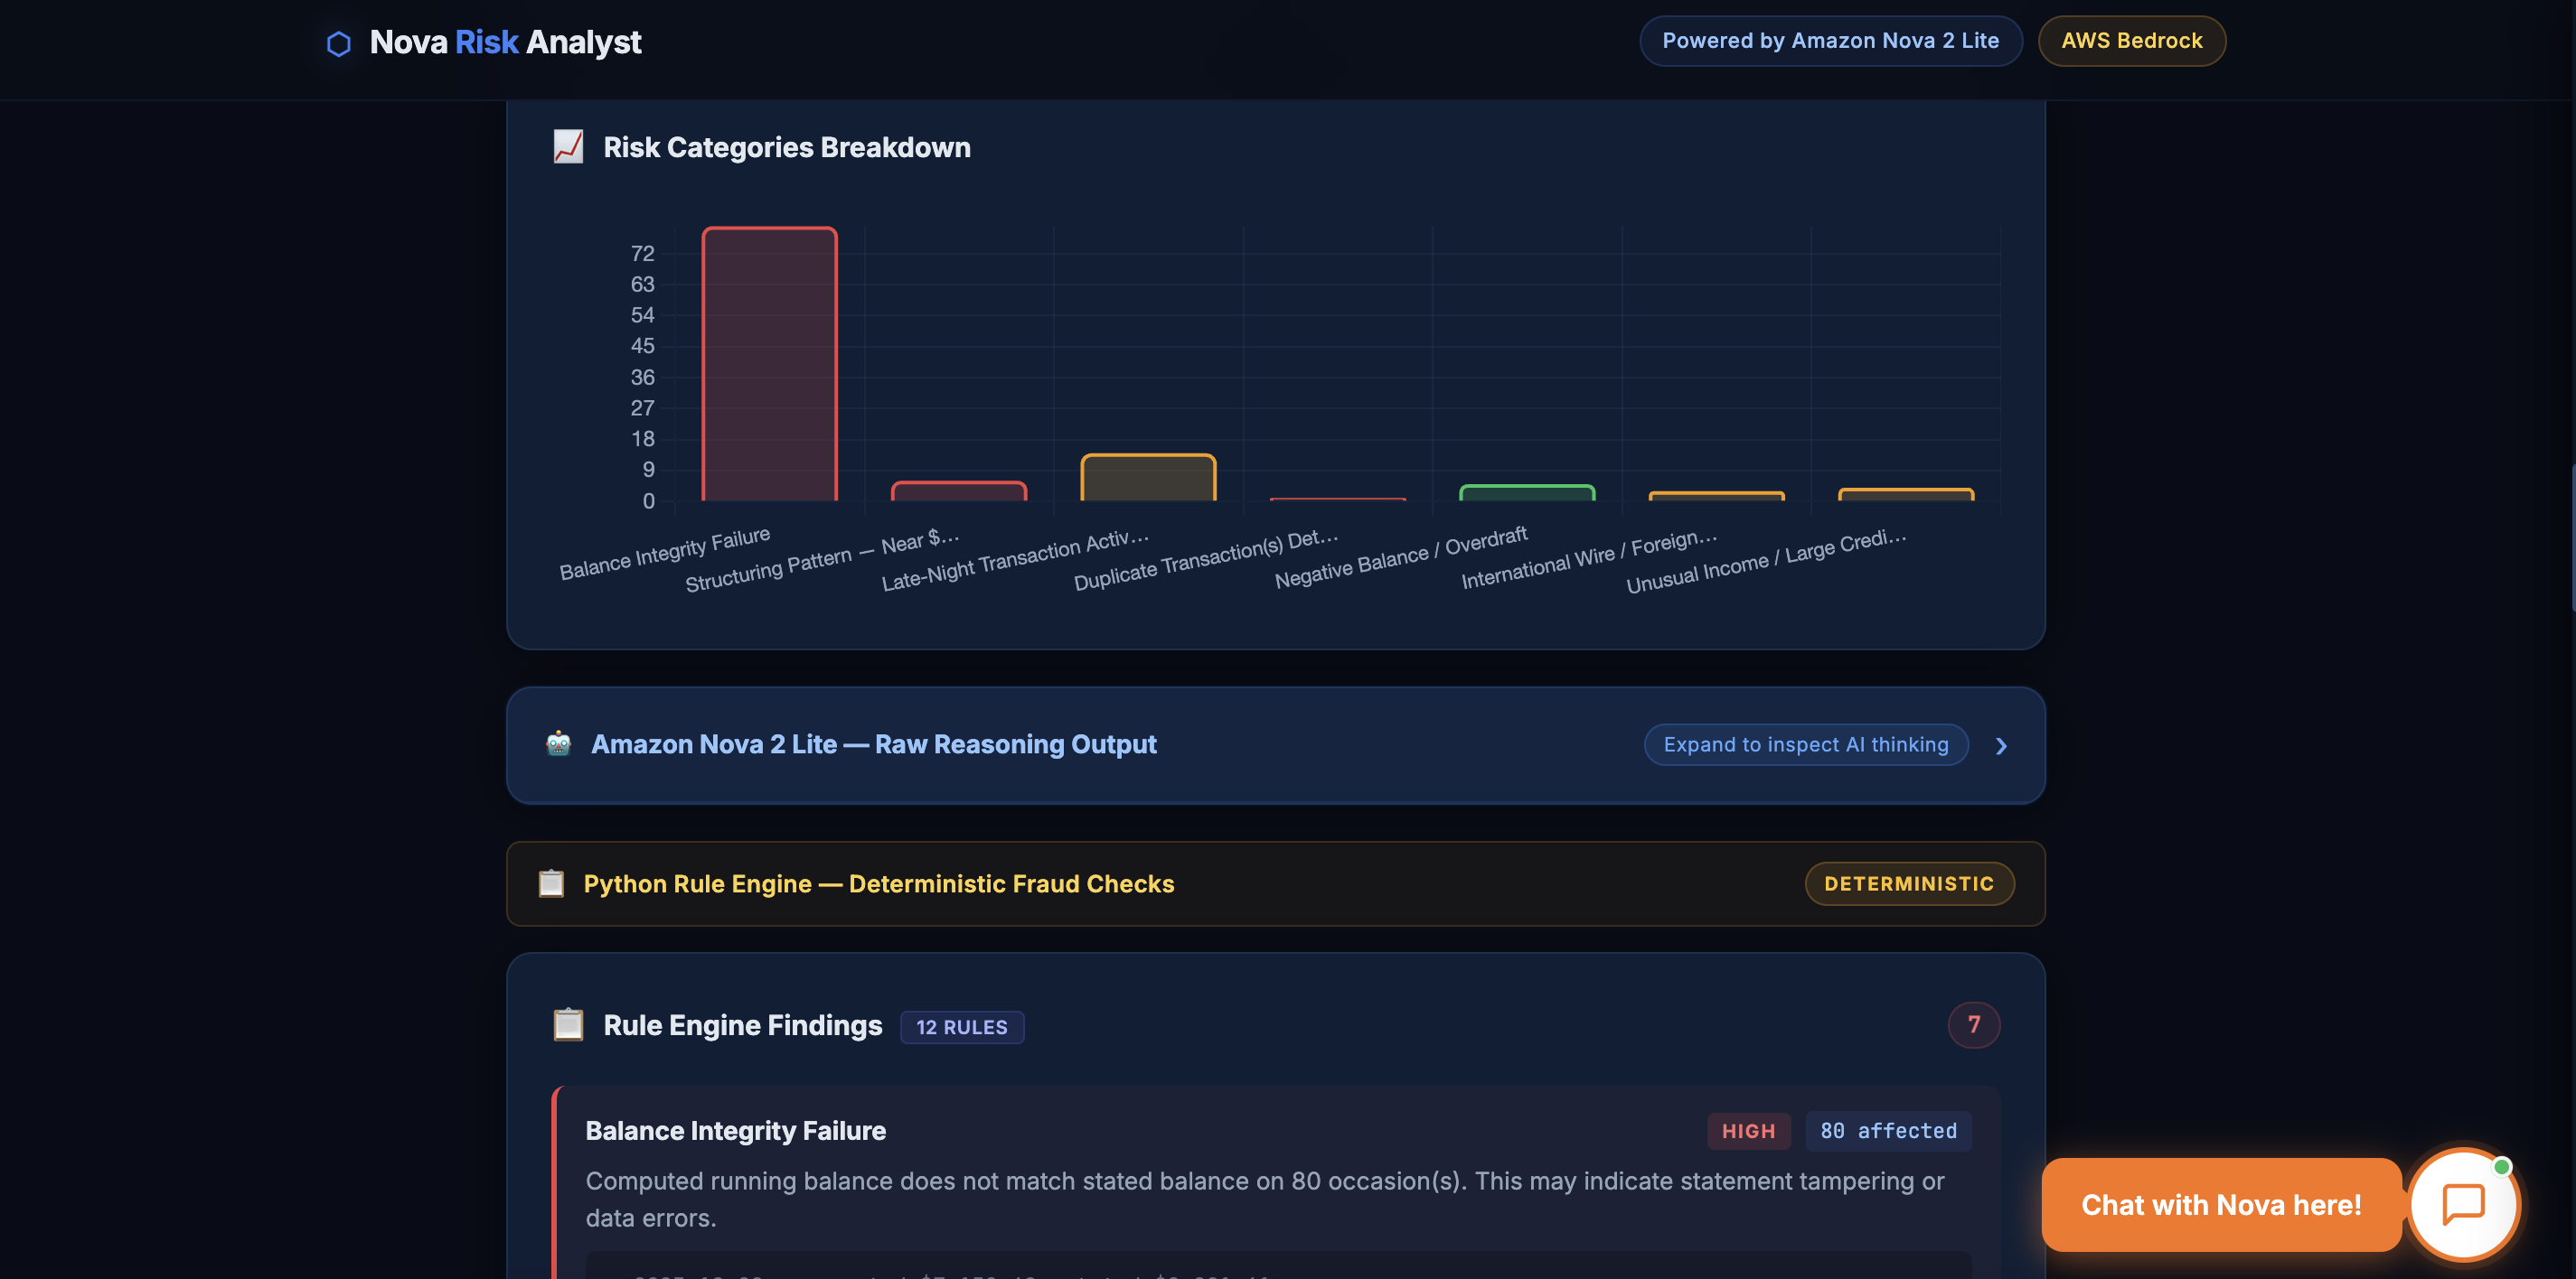The image size is (2576, 1279).
Task: Click the Late-Night Transaction Activity orange bar
Action: pos(1147,478)
